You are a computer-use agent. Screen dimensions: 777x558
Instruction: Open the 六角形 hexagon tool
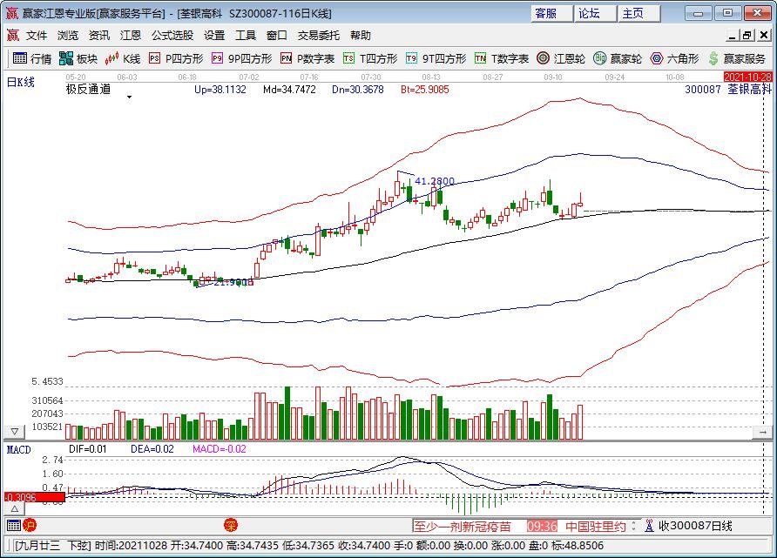click(x=674, y=58)
